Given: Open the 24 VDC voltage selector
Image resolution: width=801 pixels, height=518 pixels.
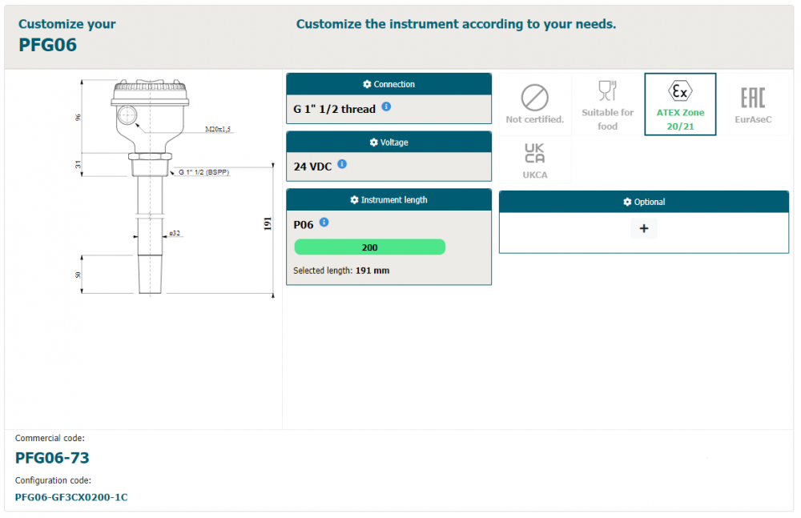Looking at the screenshot, I should coord(314,167).
